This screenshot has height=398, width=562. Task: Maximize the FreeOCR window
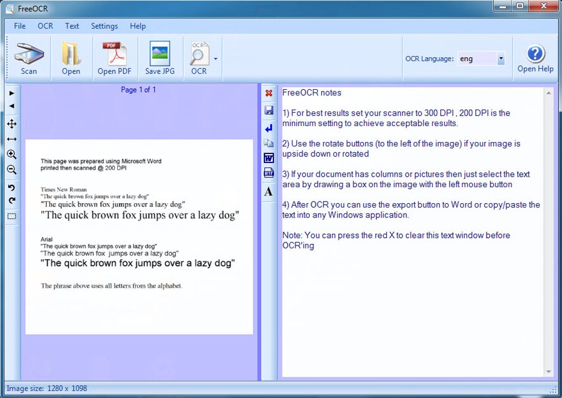click(x=520, y=6)
